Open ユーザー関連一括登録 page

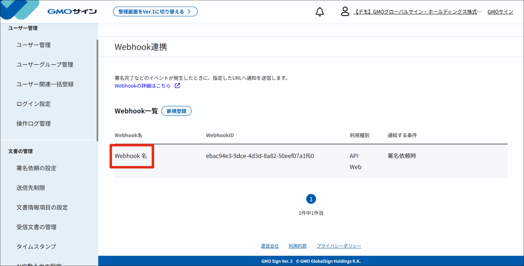[x=45, y=84]
